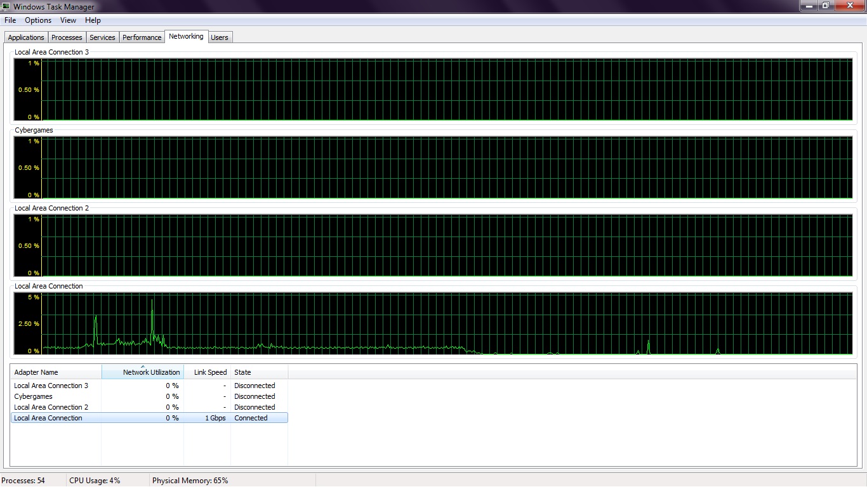Switch to the Processes tab

point(67,37)
